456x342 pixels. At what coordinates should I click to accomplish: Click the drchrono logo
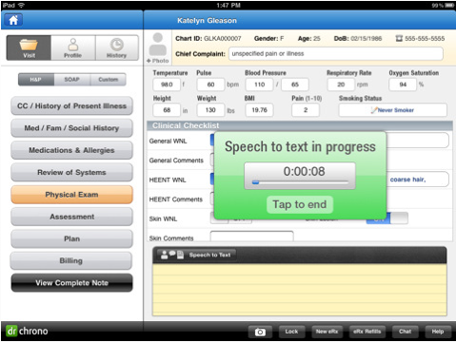[x=27, y=332]
